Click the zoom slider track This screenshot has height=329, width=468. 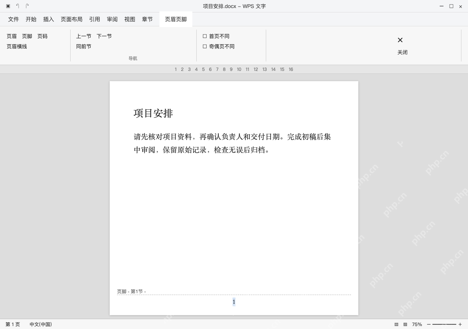pyautogui.click(x=444, y=324)
